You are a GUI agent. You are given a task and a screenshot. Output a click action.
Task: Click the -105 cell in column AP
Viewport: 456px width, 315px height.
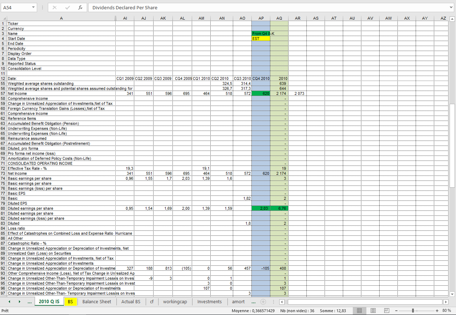(261, 268)
